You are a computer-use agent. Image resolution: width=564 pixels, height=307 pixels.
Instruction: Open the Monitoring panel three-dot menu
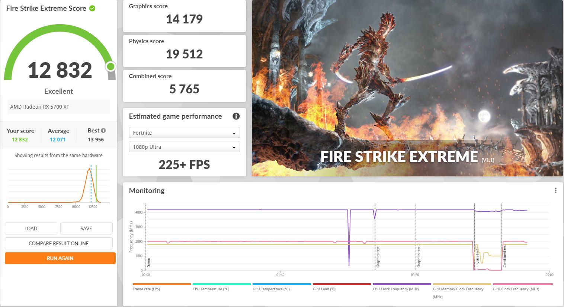(556, 190)
